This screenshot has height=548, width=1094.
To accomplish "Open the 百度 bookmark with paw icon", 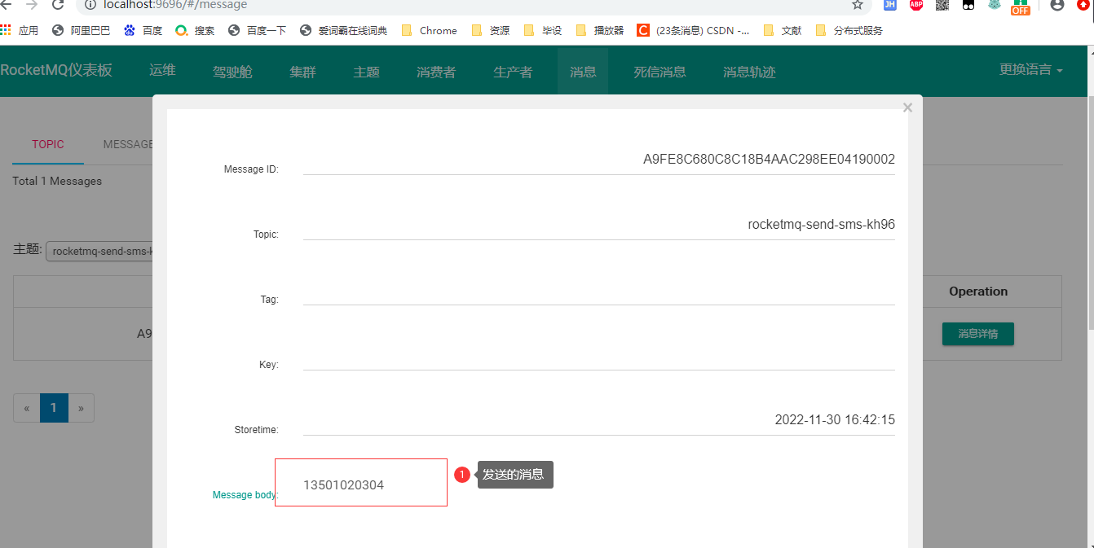I will [143, 31].
